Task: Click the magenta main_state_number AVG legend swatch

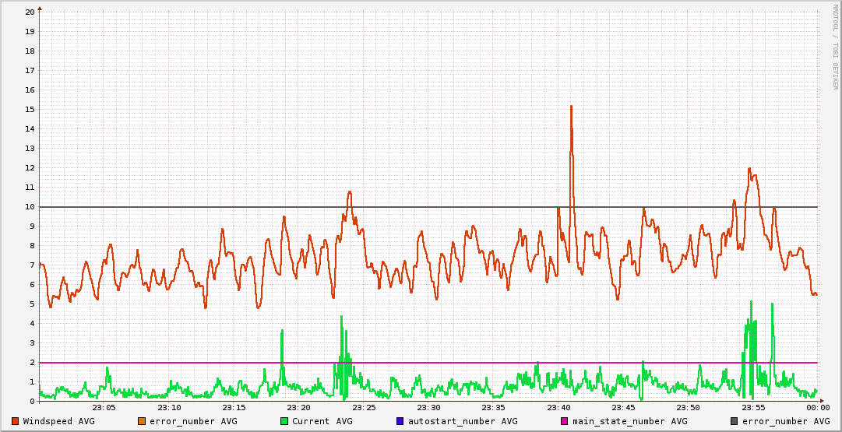Action: pyautogui.click(x=565, y=421)
